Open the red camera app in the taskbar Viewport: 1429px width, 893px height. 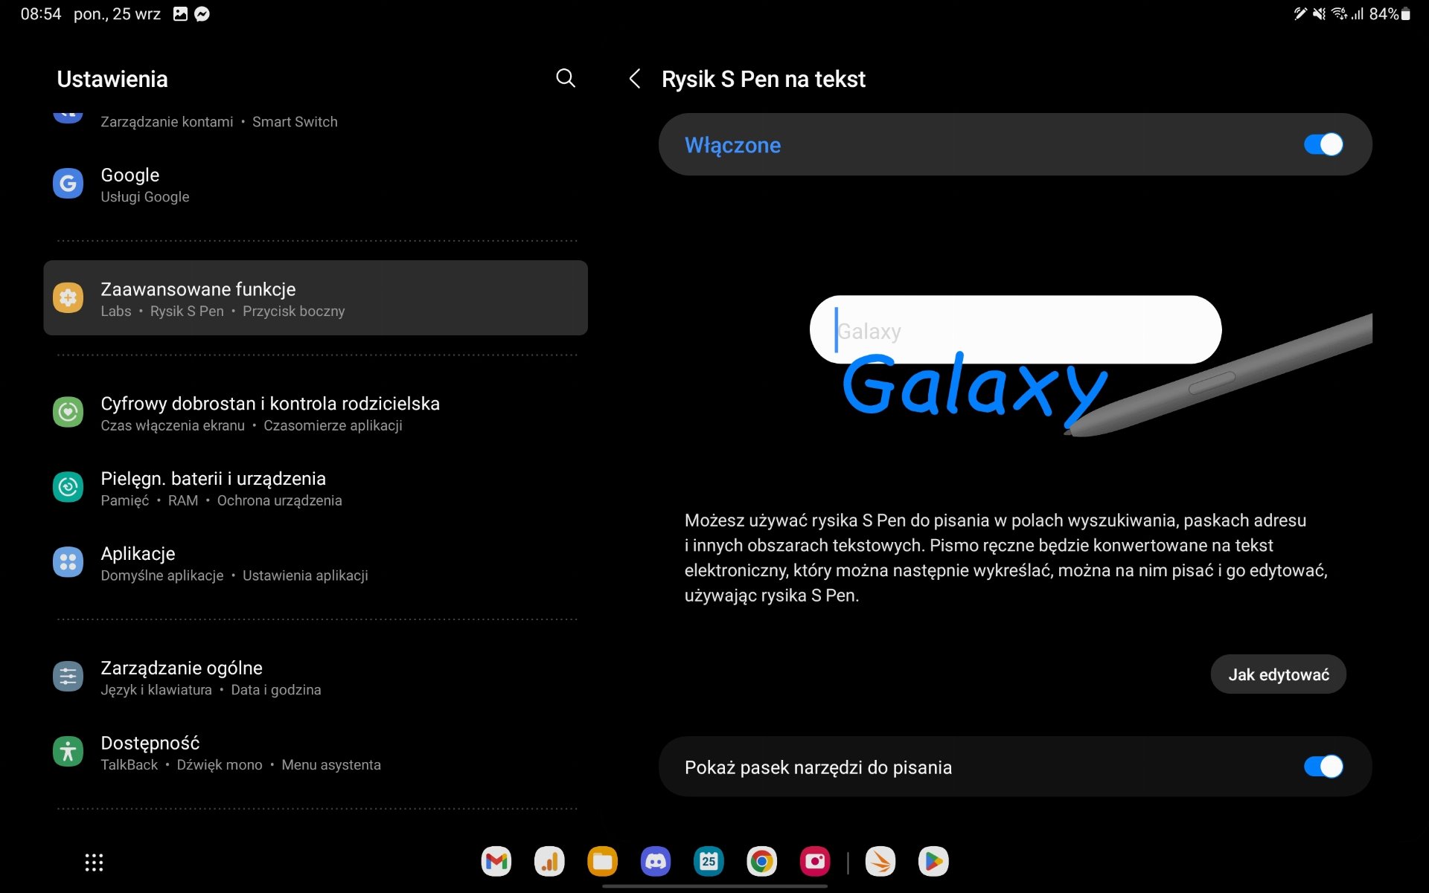(x=815, y=862)
